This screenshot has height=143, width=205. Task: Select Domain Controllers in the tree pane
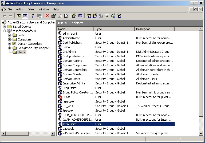pyautogui.click(x=30, y=44)
